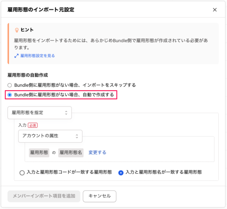
Task: Click the expand arrows icon beside 雇用形態設定を見る
Action: [16, 56]
